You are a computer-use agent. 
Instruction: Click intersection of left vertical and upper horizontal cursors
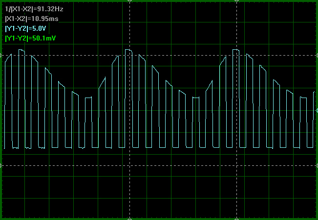(x=129, y=55)
